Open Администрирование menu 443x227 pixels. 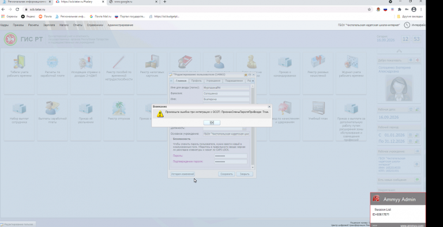click(121, 25)
